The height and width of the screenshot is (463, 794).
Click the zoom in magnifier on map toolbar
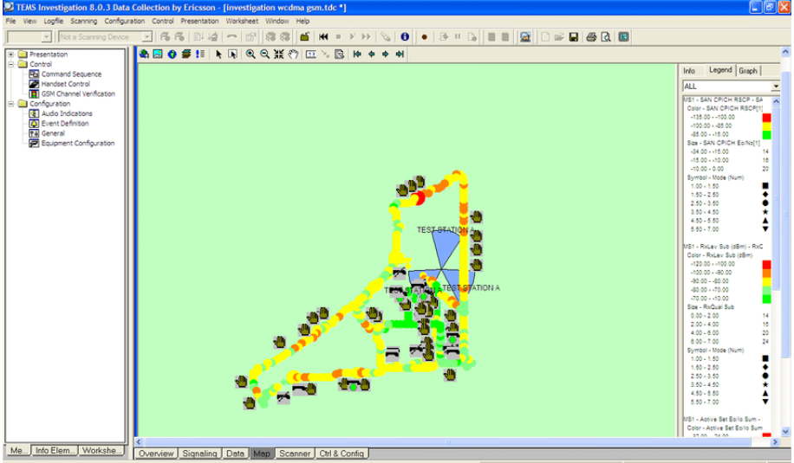pyautogui.click(x=251, y=54)
